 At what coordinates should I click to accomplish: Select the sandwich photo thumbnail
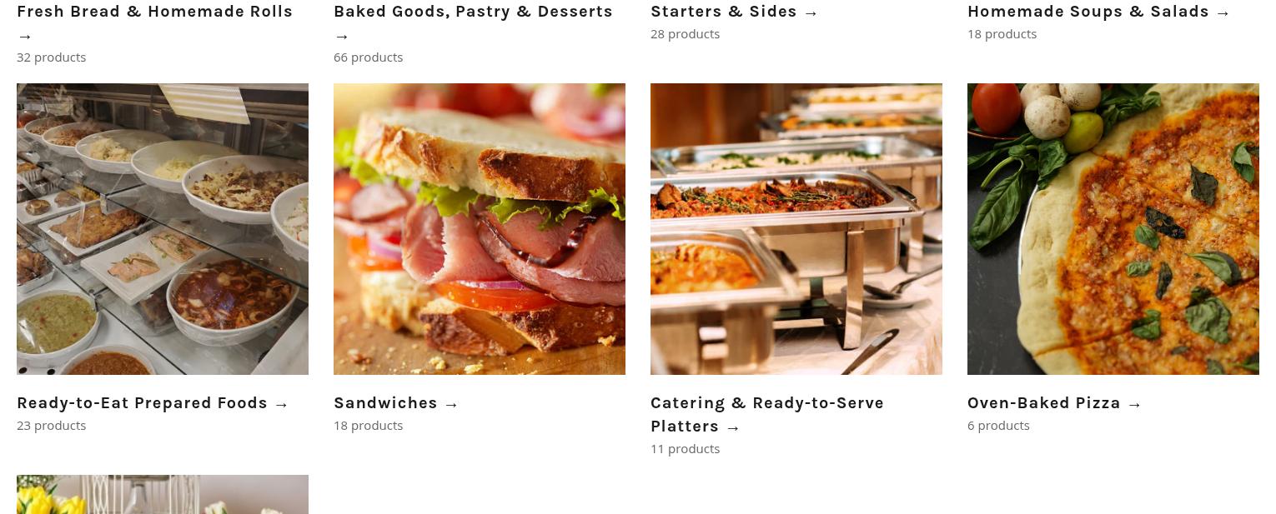pos(480,229)
